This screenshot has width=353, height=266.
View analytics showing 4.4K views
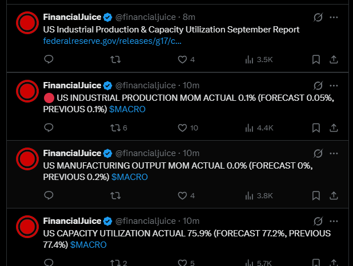tap(259, 128)
